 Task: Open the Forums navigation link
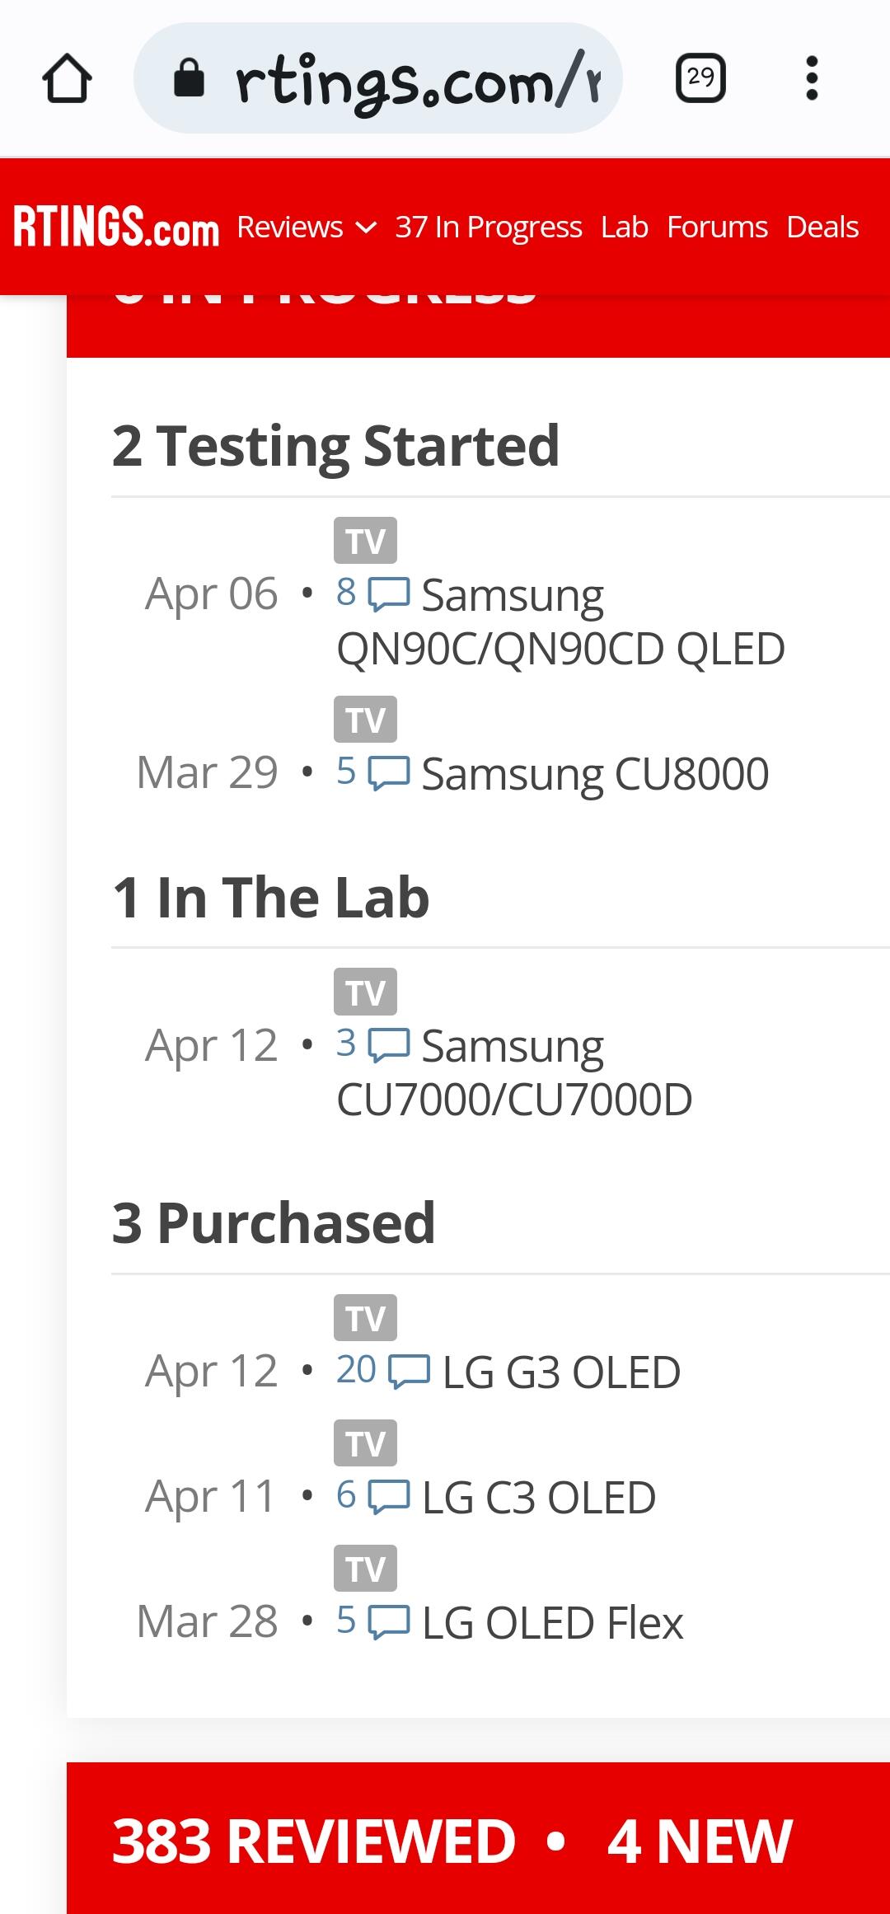coord(717,227)
